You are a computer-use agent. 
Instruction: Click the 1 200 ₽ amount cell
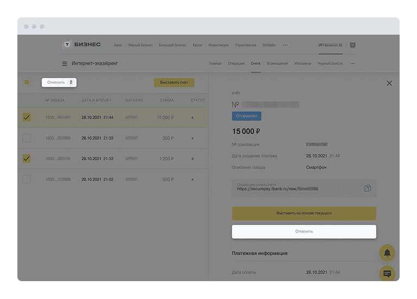[x=167, y=159]
